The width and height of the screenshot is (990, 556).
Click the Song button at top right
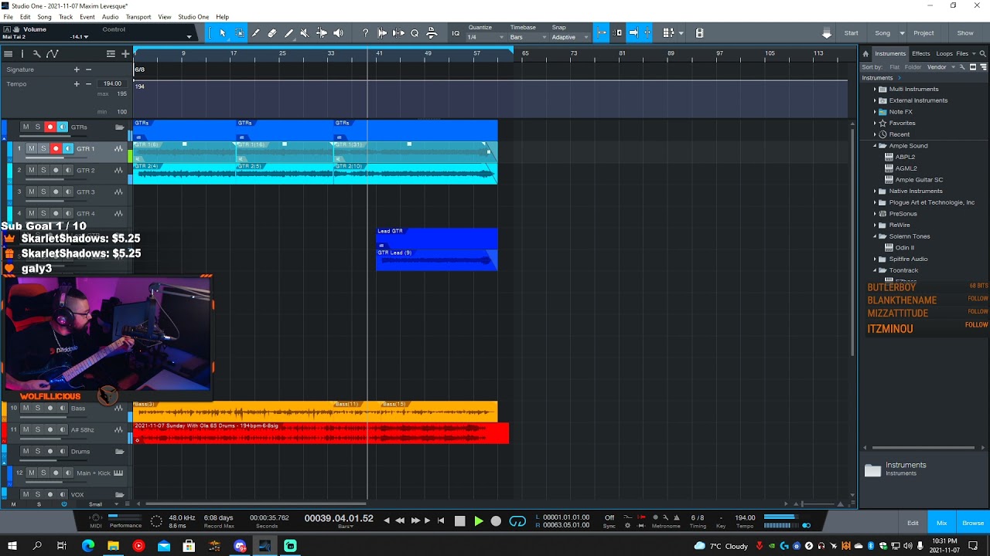coord(882,33)
